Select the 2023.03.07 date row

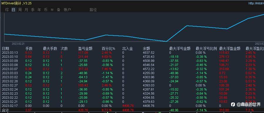(x=10, y=69)
